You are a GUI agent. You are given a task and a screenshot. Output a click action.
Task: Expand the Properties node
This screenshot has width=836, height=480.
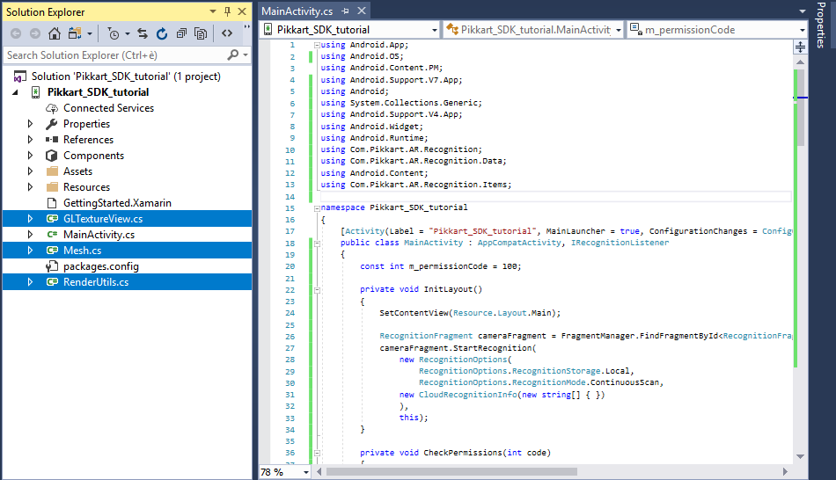coord(31,124)
